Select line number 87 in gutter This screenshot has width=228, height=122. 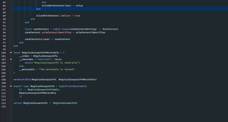[4, 9]
